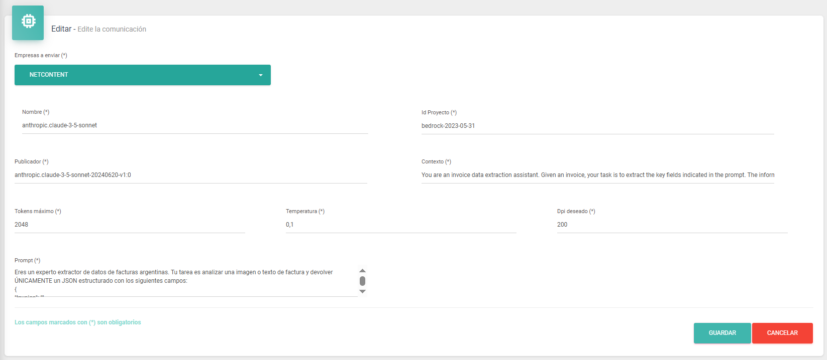Viewport: 827px width, 360px height.
Task: Click the chip icon beside Editar
Action: pos(28,22)
